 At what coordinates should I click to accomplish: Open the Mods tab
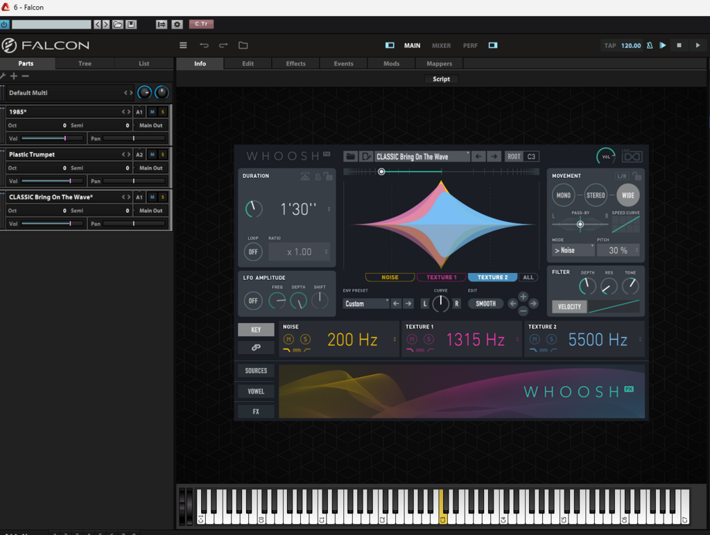click(x=391, y=63)
